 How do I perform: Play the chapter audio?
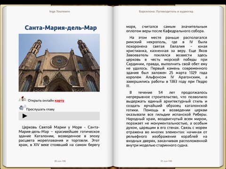(x=25, y=116)
